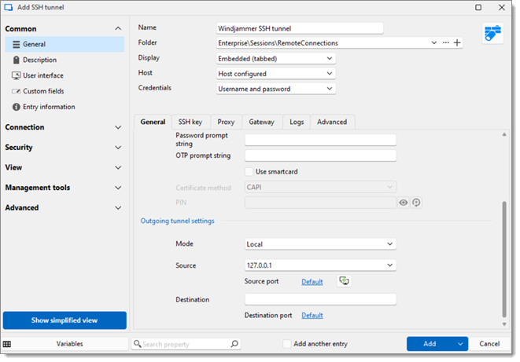
Task: Click the Variables button
Action: coord(70,344)
